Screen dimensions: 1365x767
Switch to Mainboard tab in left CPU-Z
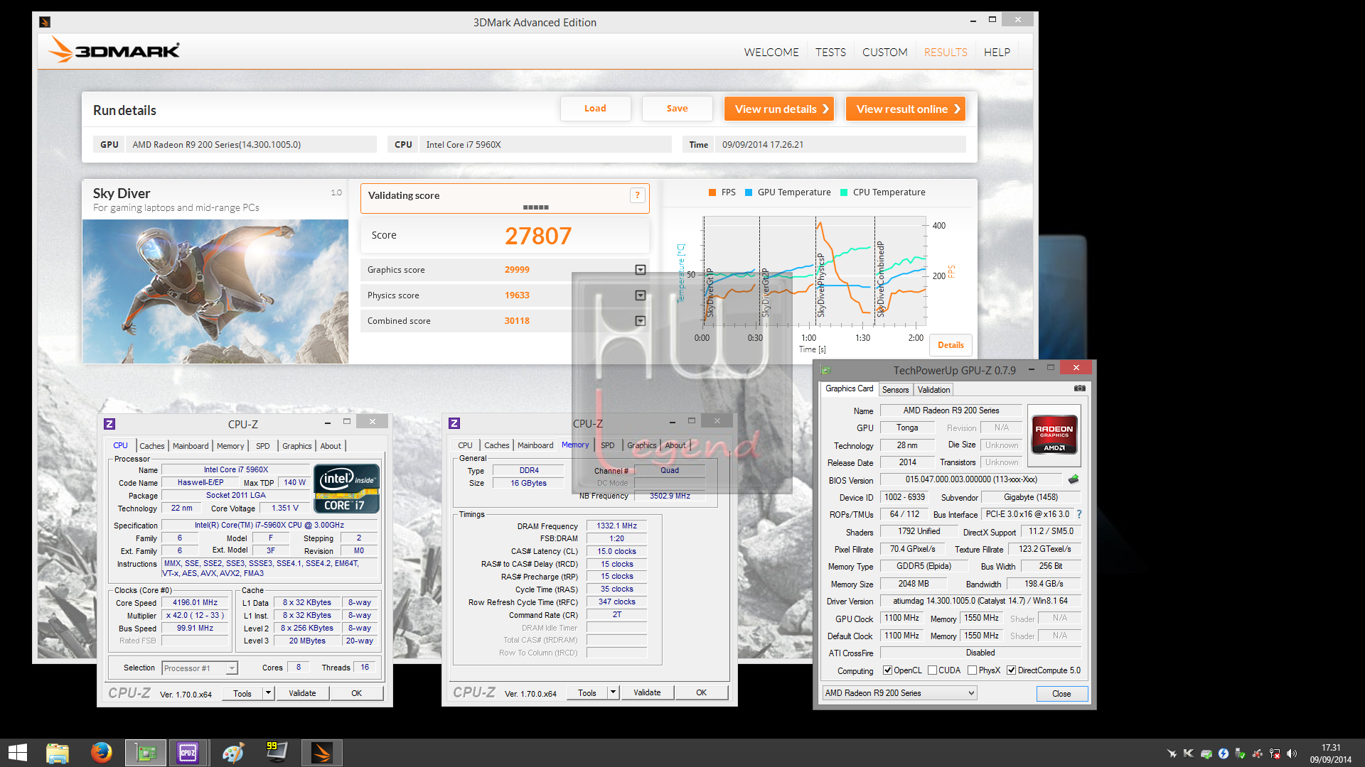pos(191,446)
